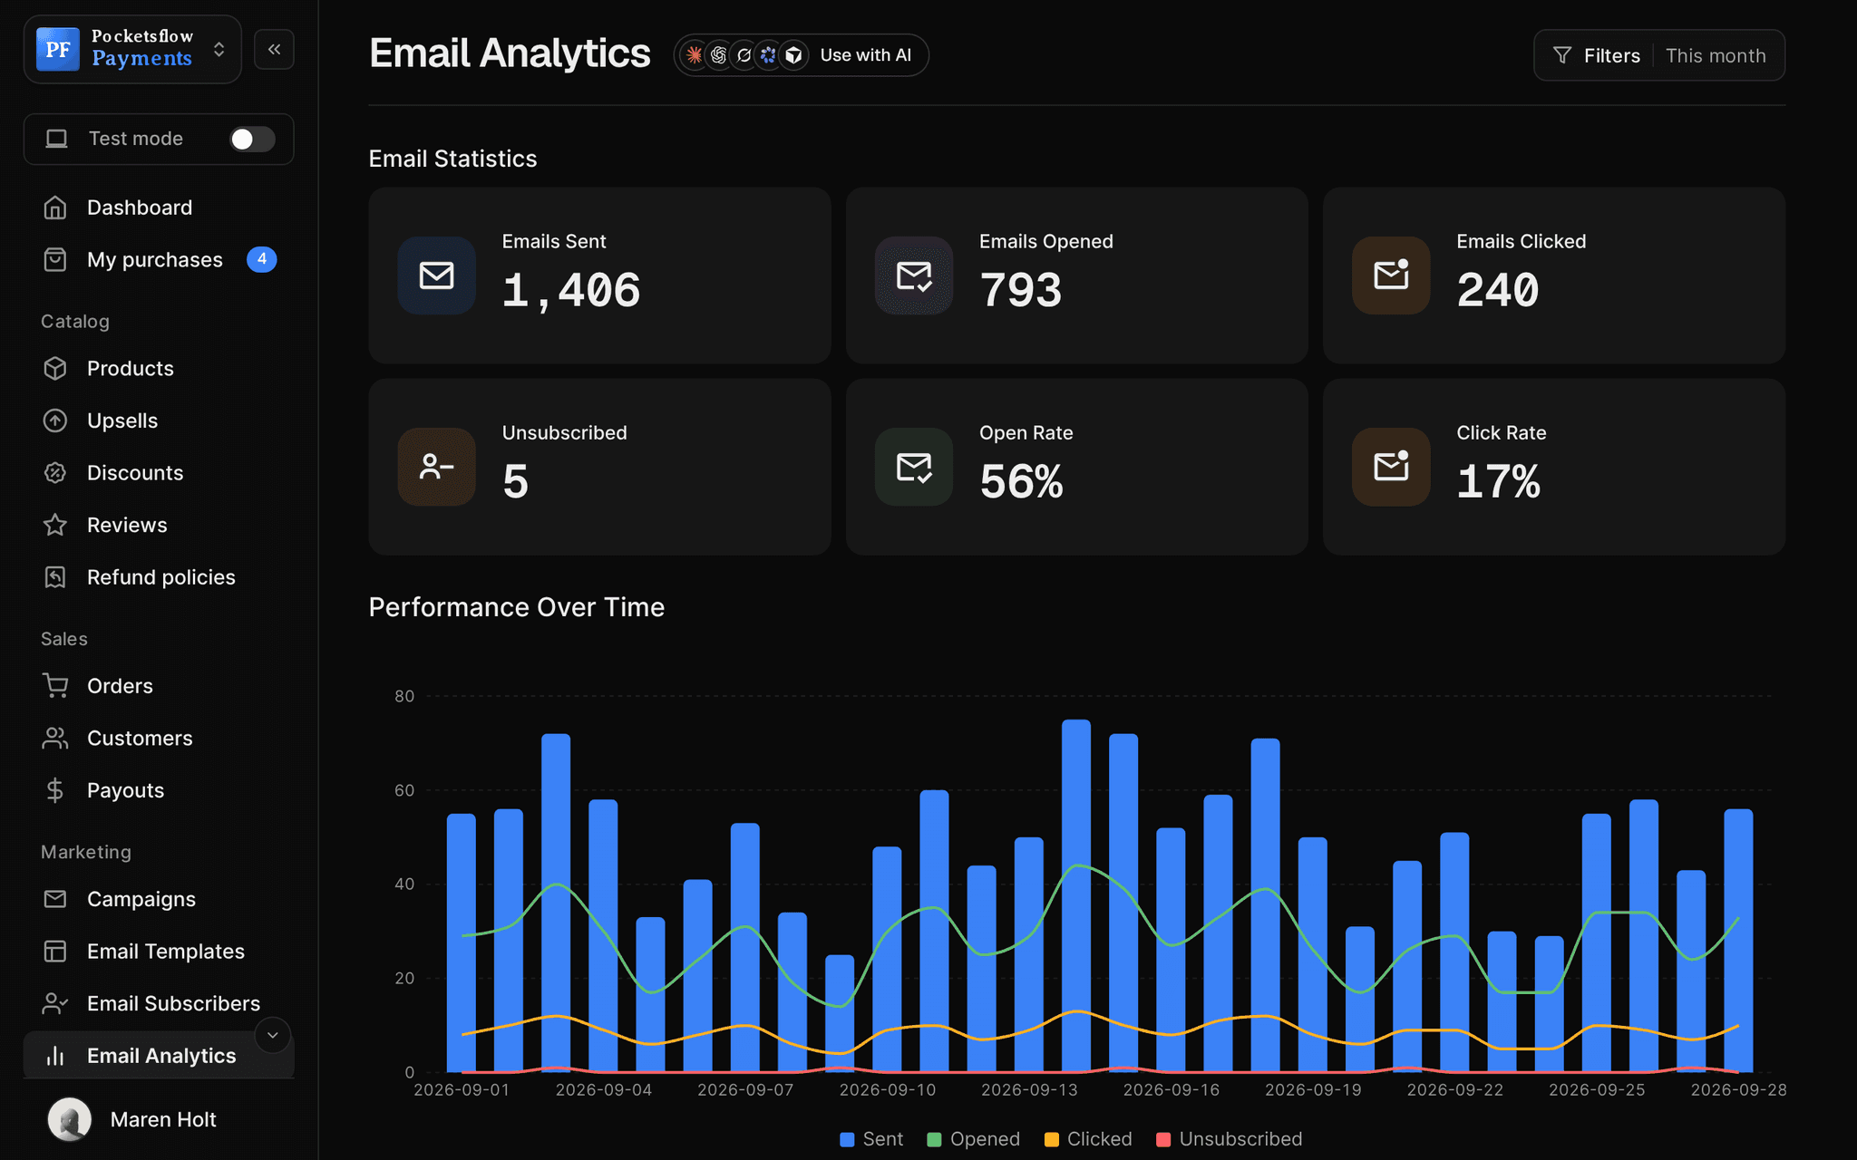Image resolution: width=1857 pixels, height=1160 pixels.
Task: Click the Dashboard home icon
Action: click(55, 208)
